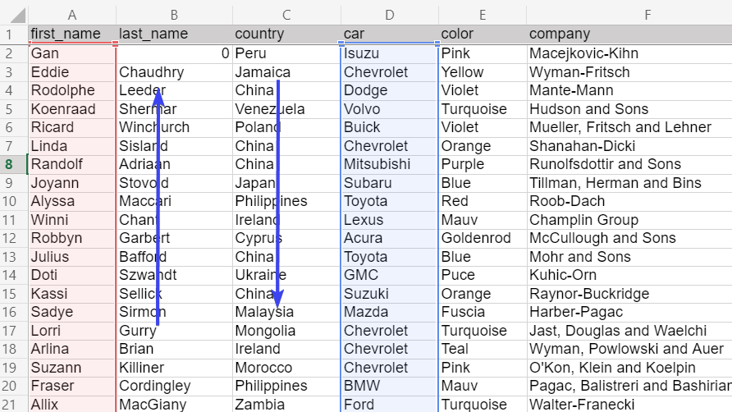This screenshot has height=412, width=732.
Task: Select cell containing Tillman, Herman and Bins
Action: (x=629, y=183)
